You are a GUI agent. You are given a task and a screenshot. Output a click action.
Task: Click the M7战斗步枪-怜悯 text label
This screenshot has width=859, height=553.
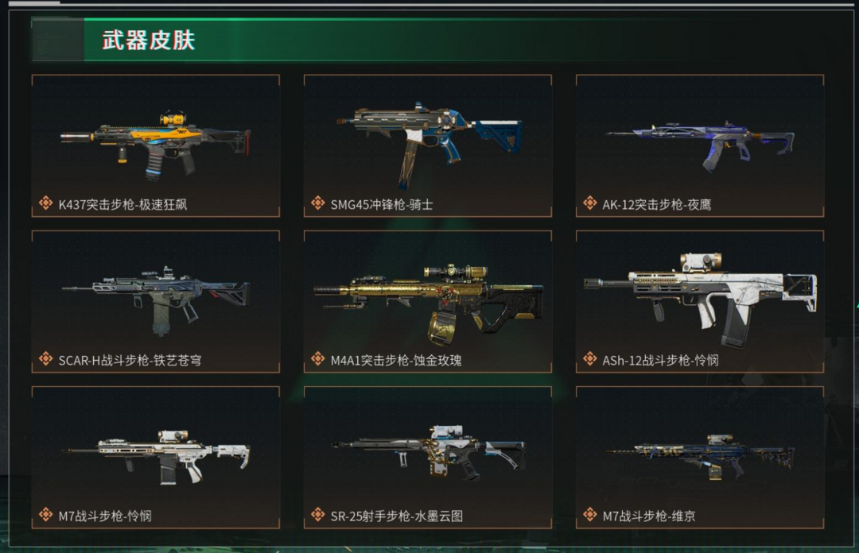click(x=105, y=516)
